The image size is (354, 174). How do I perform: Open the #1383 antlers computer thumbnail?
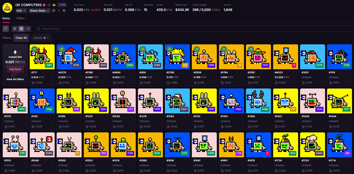click(x=258, y=101)
